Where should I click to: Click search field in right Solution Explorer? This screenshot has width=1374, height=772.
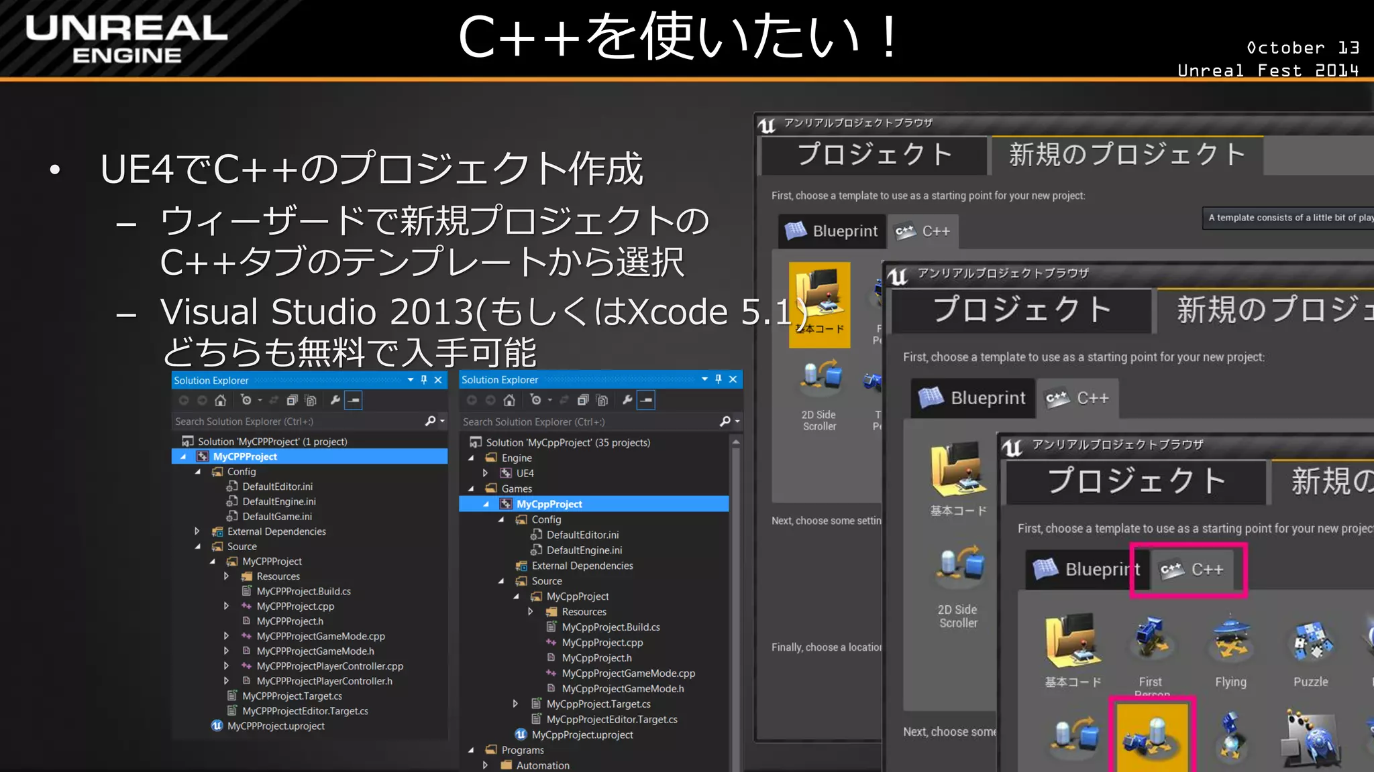pos(589,422)
